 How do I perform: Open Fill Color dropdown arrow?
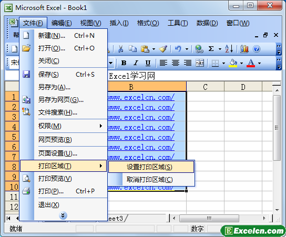[x=241, y=63]
